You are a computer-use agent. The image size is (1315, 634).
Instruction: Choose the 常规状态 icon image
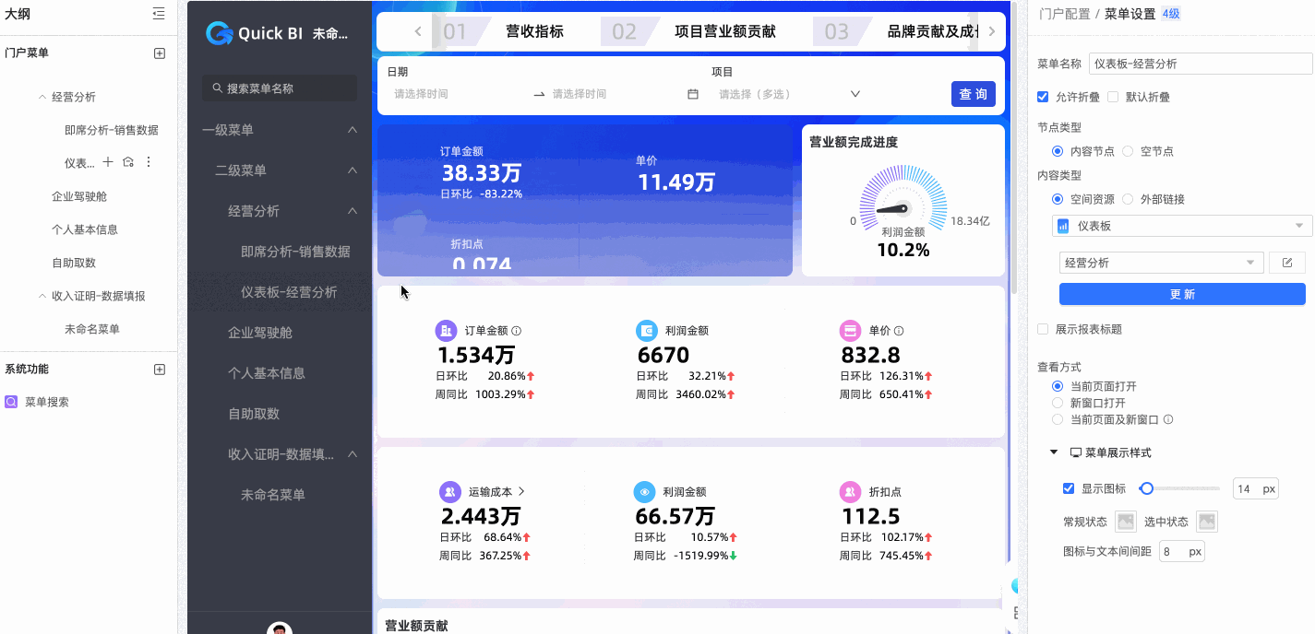pyautogui.click(x=1126, y=522)
